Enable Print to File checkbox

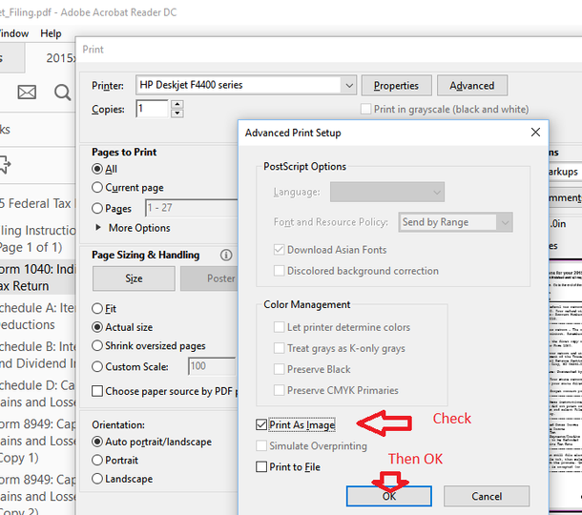261,466
